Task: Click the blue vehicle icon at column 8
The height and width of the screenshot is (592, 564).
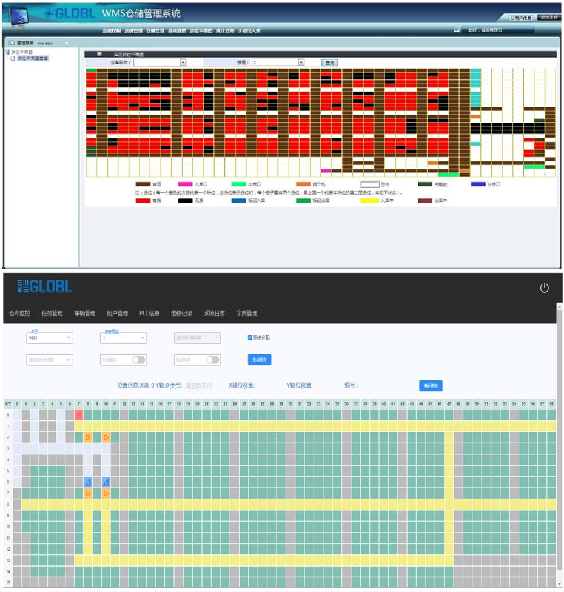Action: point(88,482)
